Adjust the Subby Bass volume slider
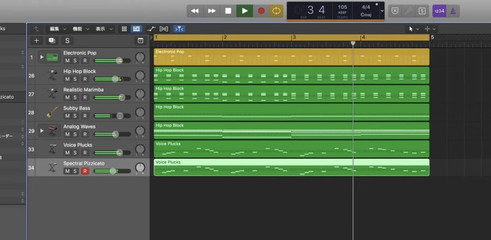The width and height of the screenshot is (491, 240). (112, 116)
